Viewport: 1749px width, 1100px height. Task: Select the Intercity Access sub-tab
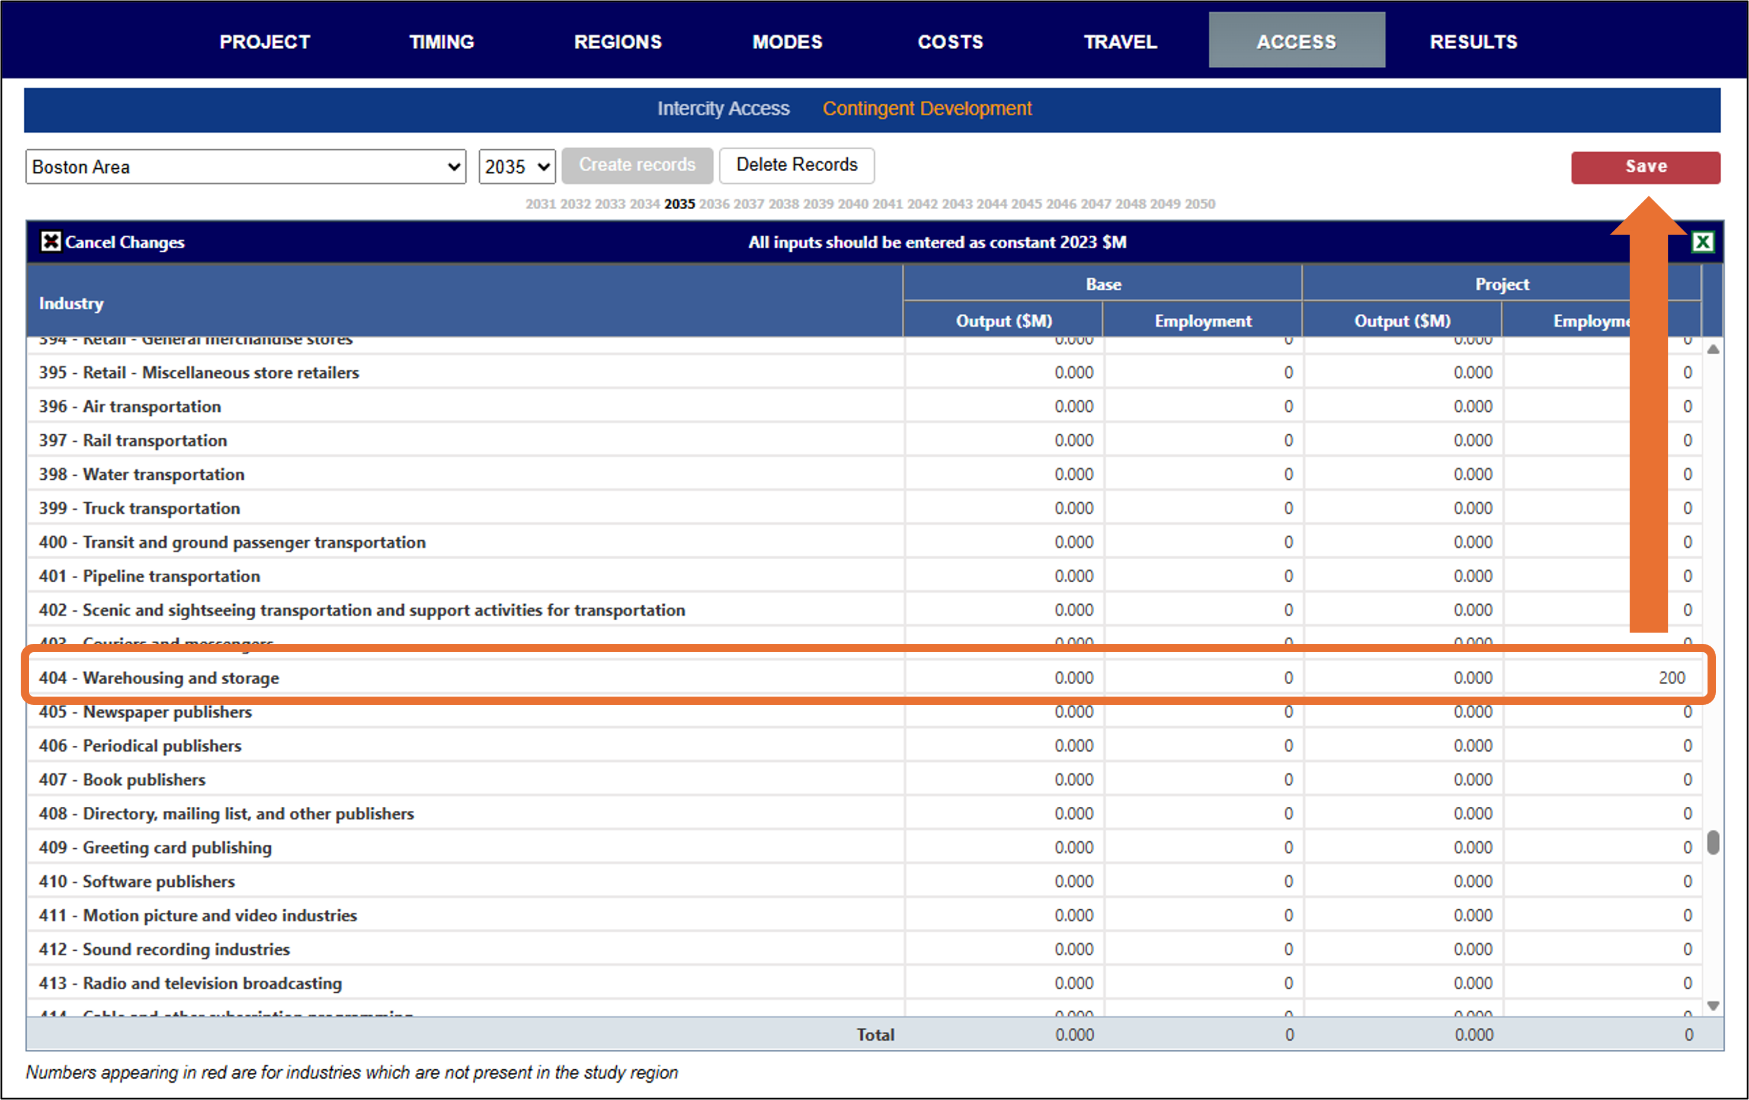click(723, 109)
